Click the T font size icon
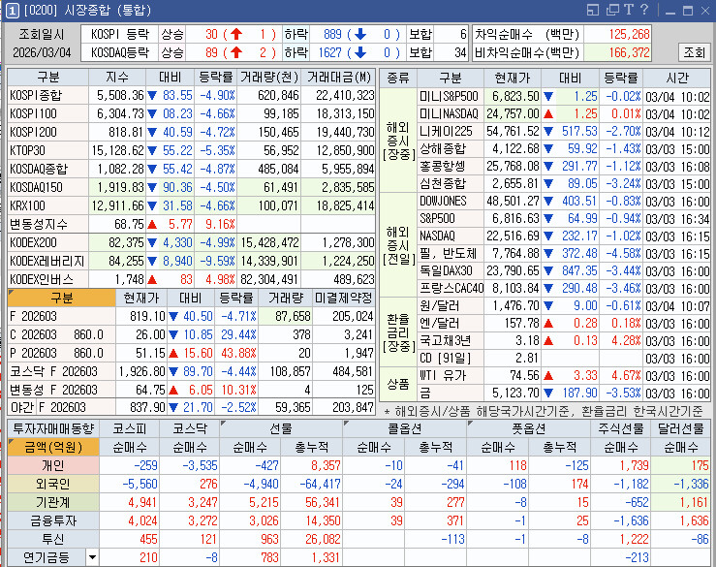The width and height of the screenshot is (716, 567). tap(629, 10)
